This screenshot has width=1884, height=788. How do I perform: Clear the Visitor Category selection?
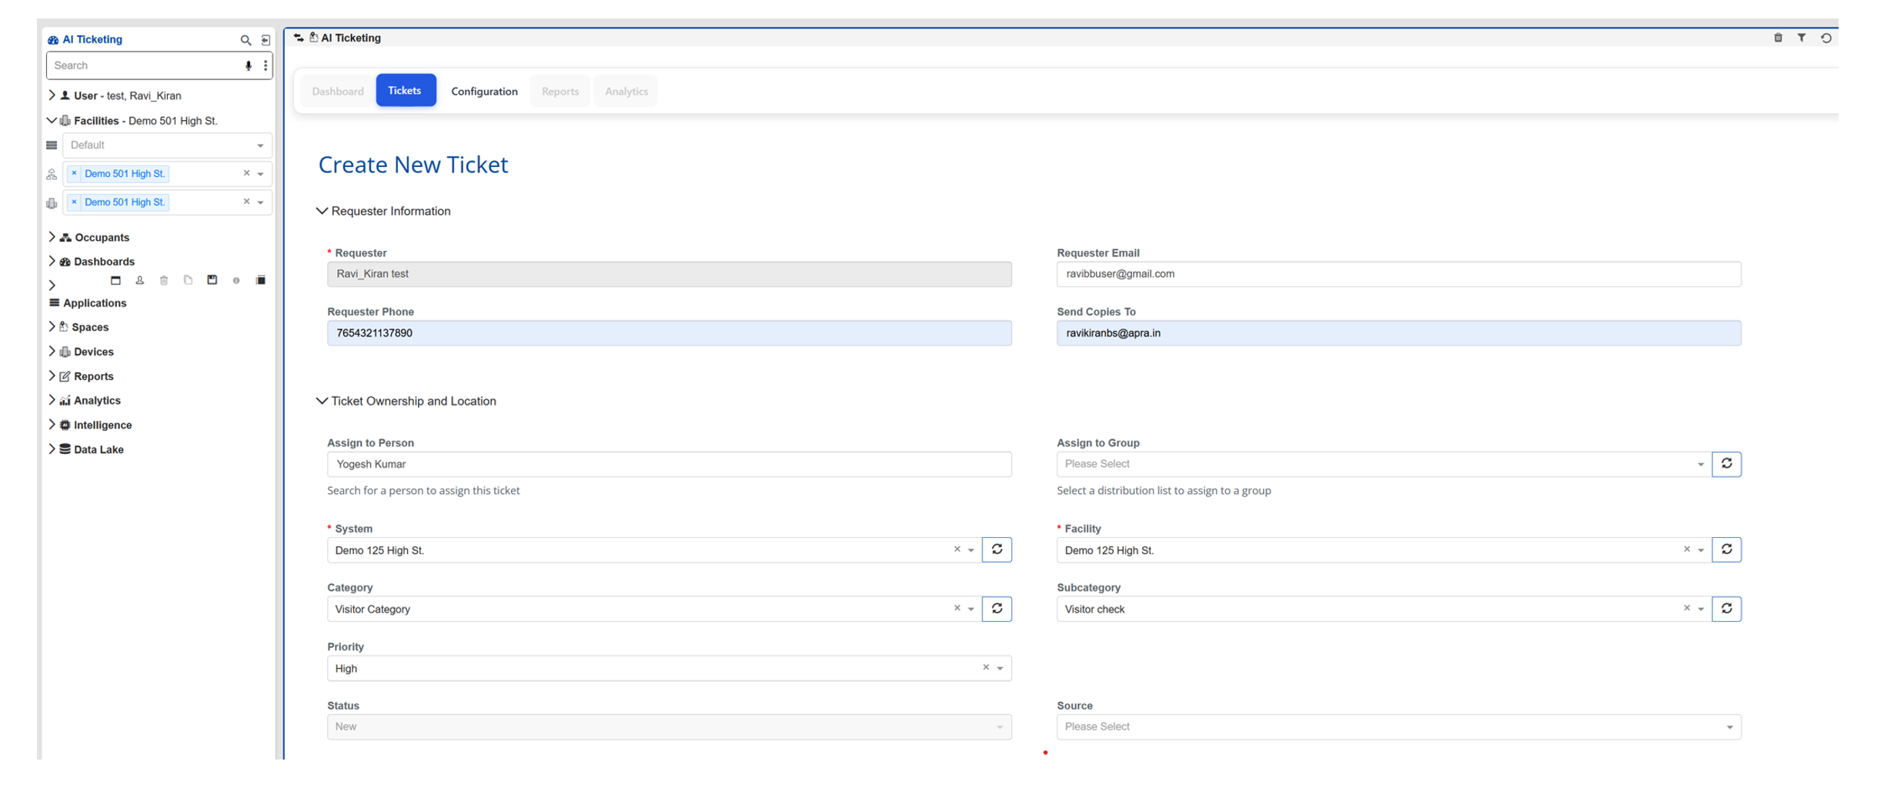(957, 608)
